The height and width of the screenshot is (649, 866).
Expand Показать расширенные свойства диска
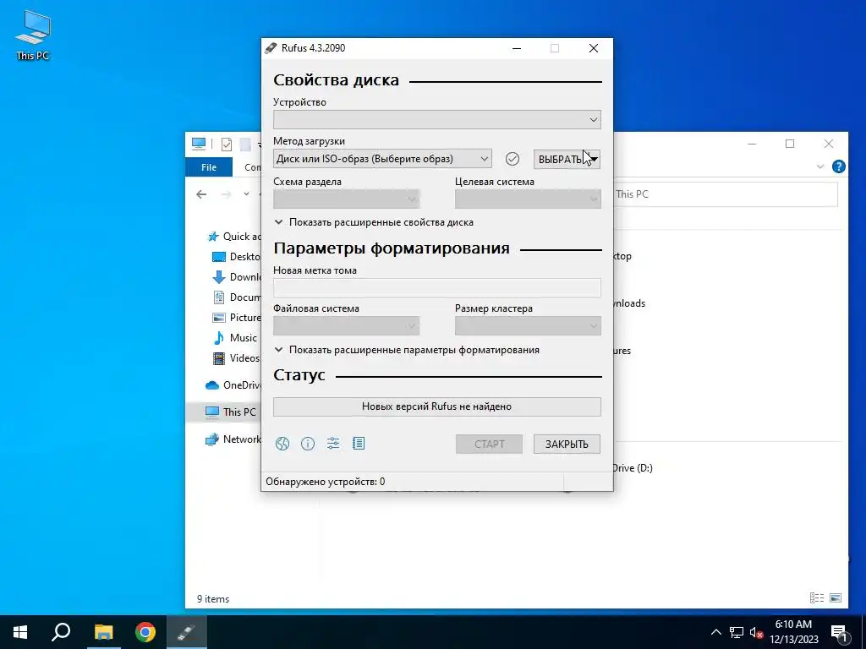(x=374, y=222)
